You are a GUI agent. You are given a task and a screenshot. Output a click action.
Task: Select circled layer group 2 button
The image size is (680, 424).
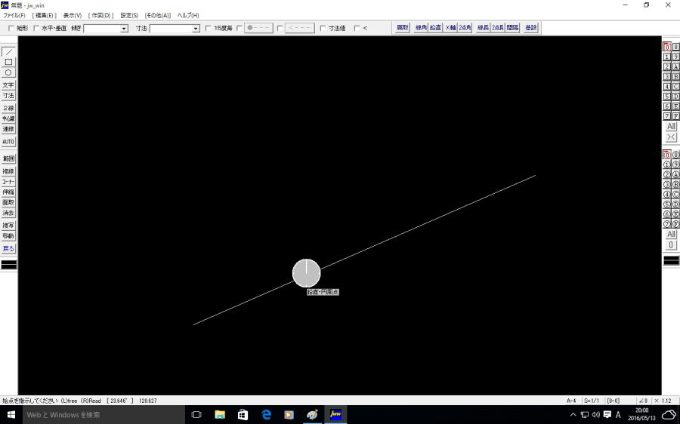[667, 174]
